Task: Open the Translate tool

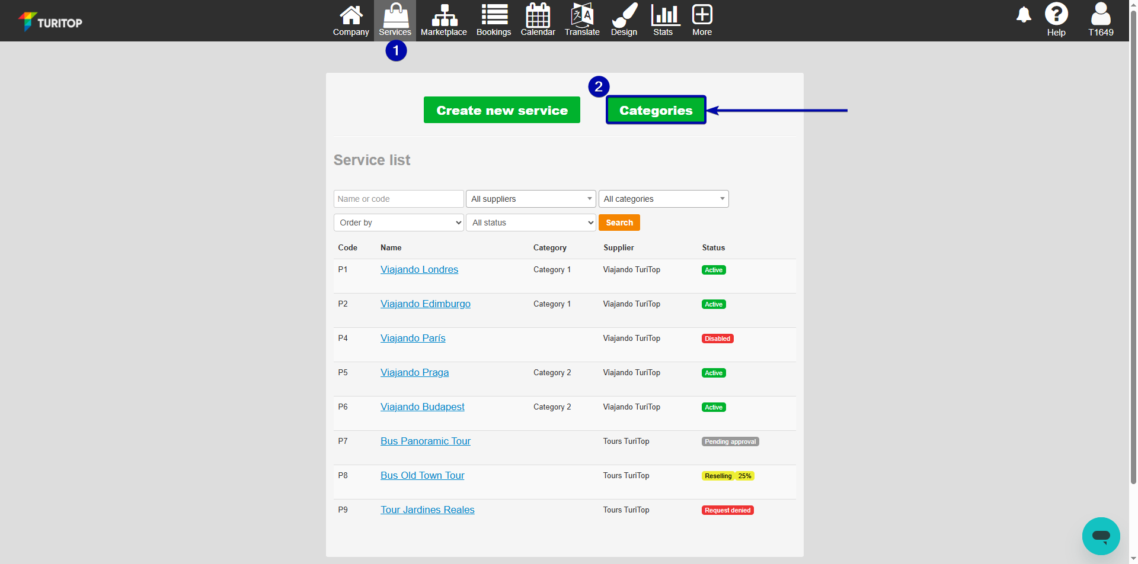Action: [582, 20]
